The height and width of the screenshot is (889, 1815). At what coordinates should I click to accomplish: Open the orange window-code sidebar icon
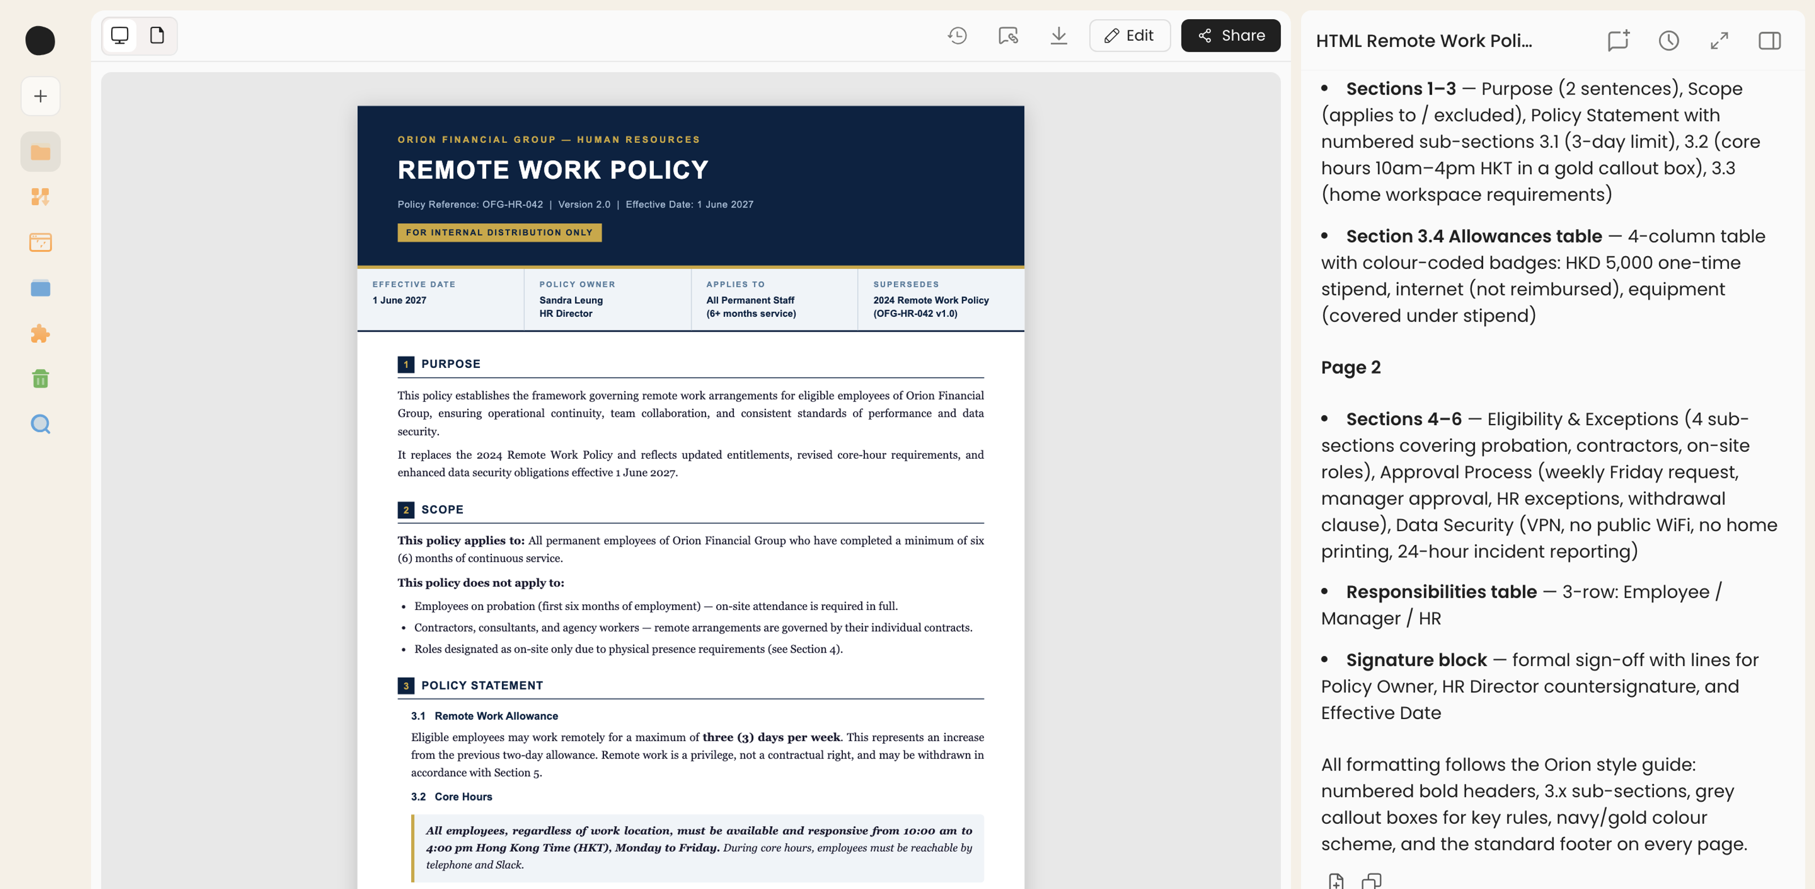click(x=40, y=242)
